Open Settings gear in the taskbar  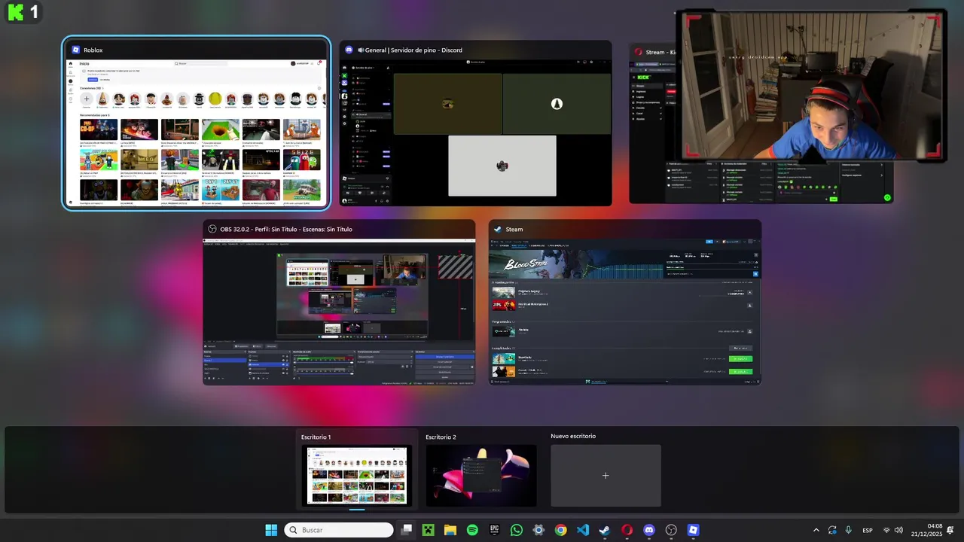[x=538, y=530]
